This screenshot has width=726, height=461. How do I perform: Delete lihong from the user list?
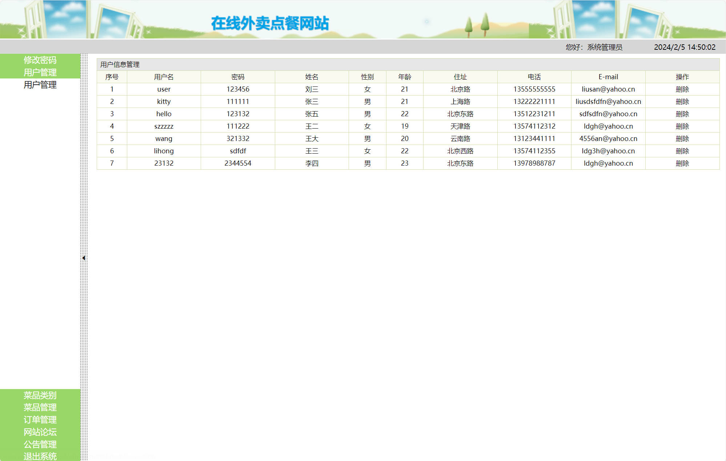click(682, 151)
